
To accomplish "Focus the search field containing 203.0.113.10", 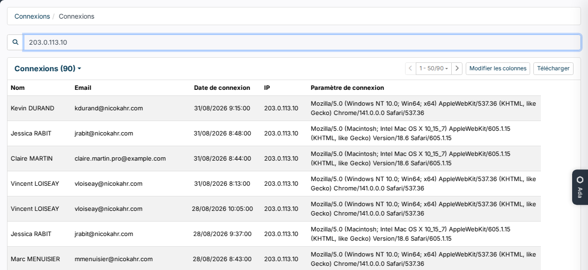I will [x=302, y=42].
